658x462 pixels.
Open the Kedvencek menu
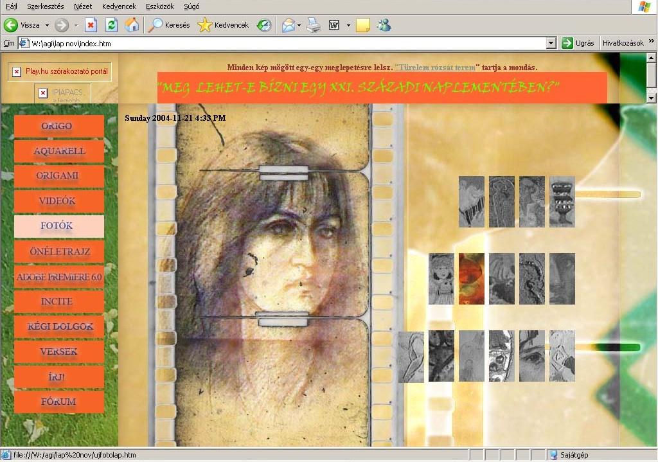(x=119, y=6)
